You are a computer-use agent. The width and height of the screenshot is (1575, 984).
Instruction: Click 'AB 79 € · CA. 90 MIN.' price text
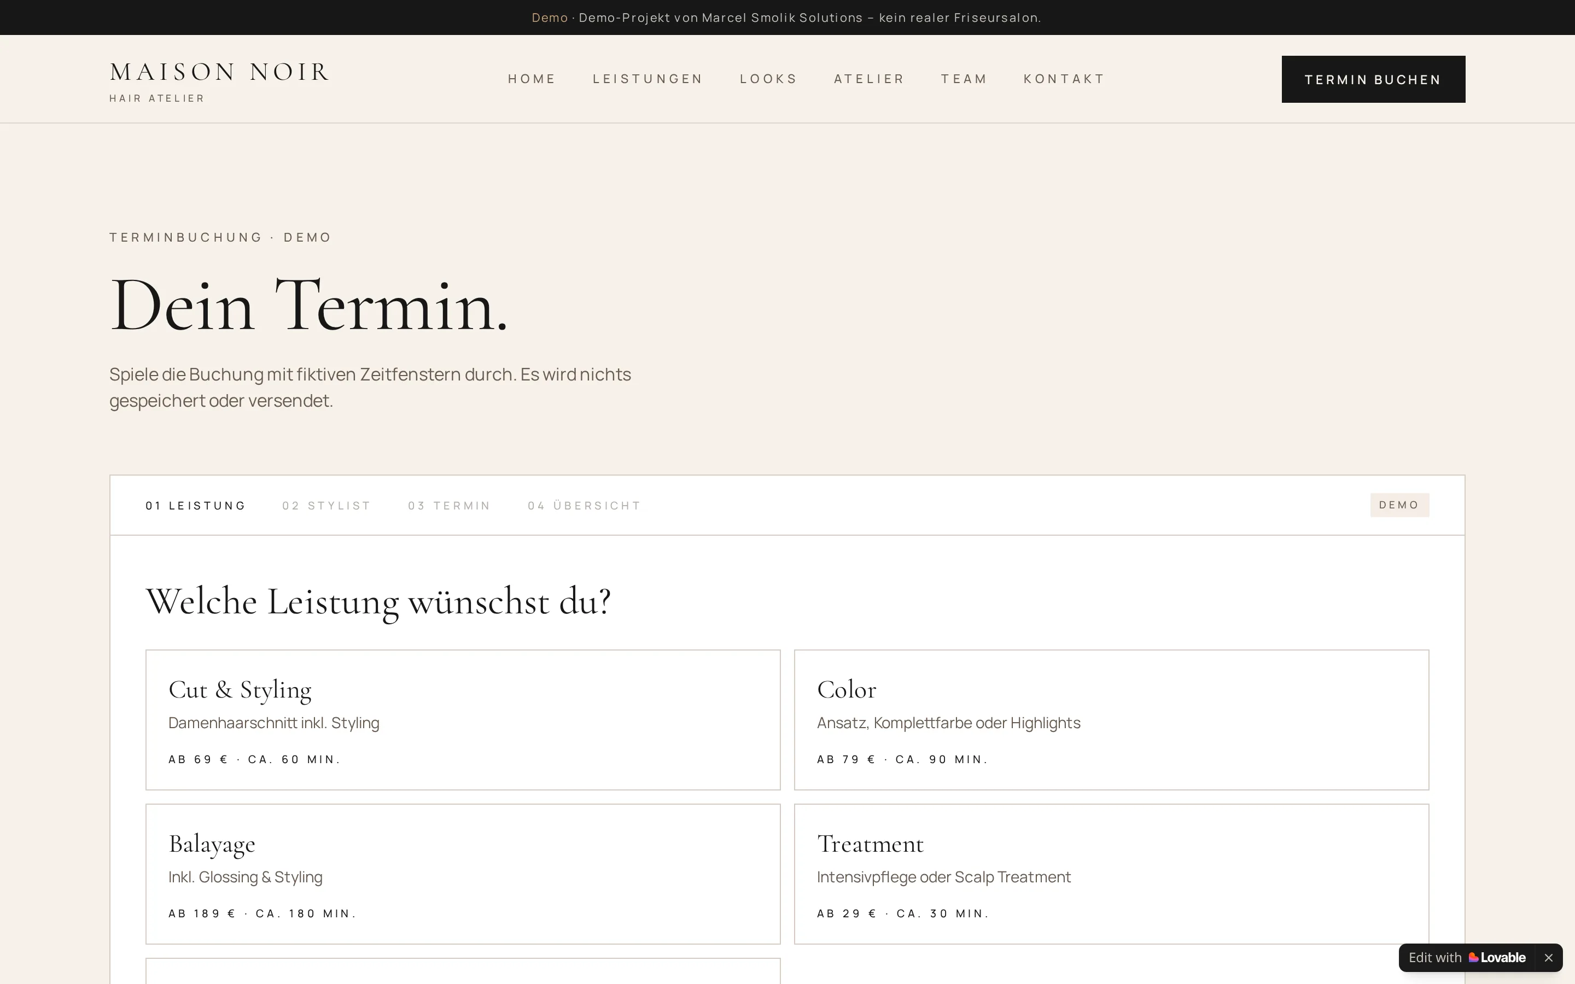coord(902,759)
